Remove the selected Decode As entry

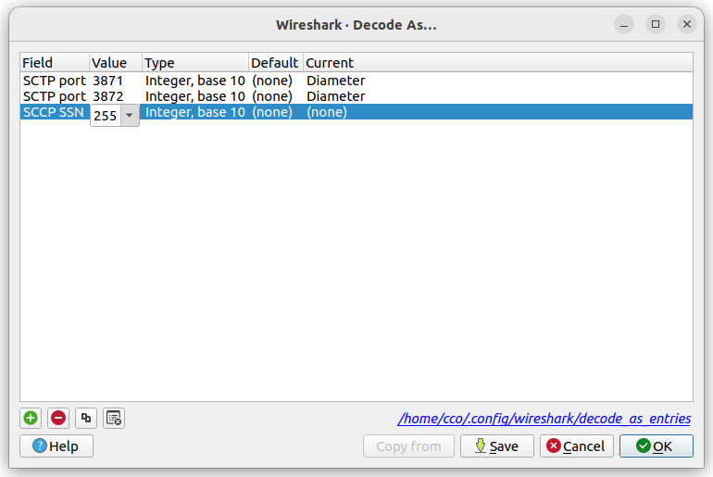[x=58, y=418]
